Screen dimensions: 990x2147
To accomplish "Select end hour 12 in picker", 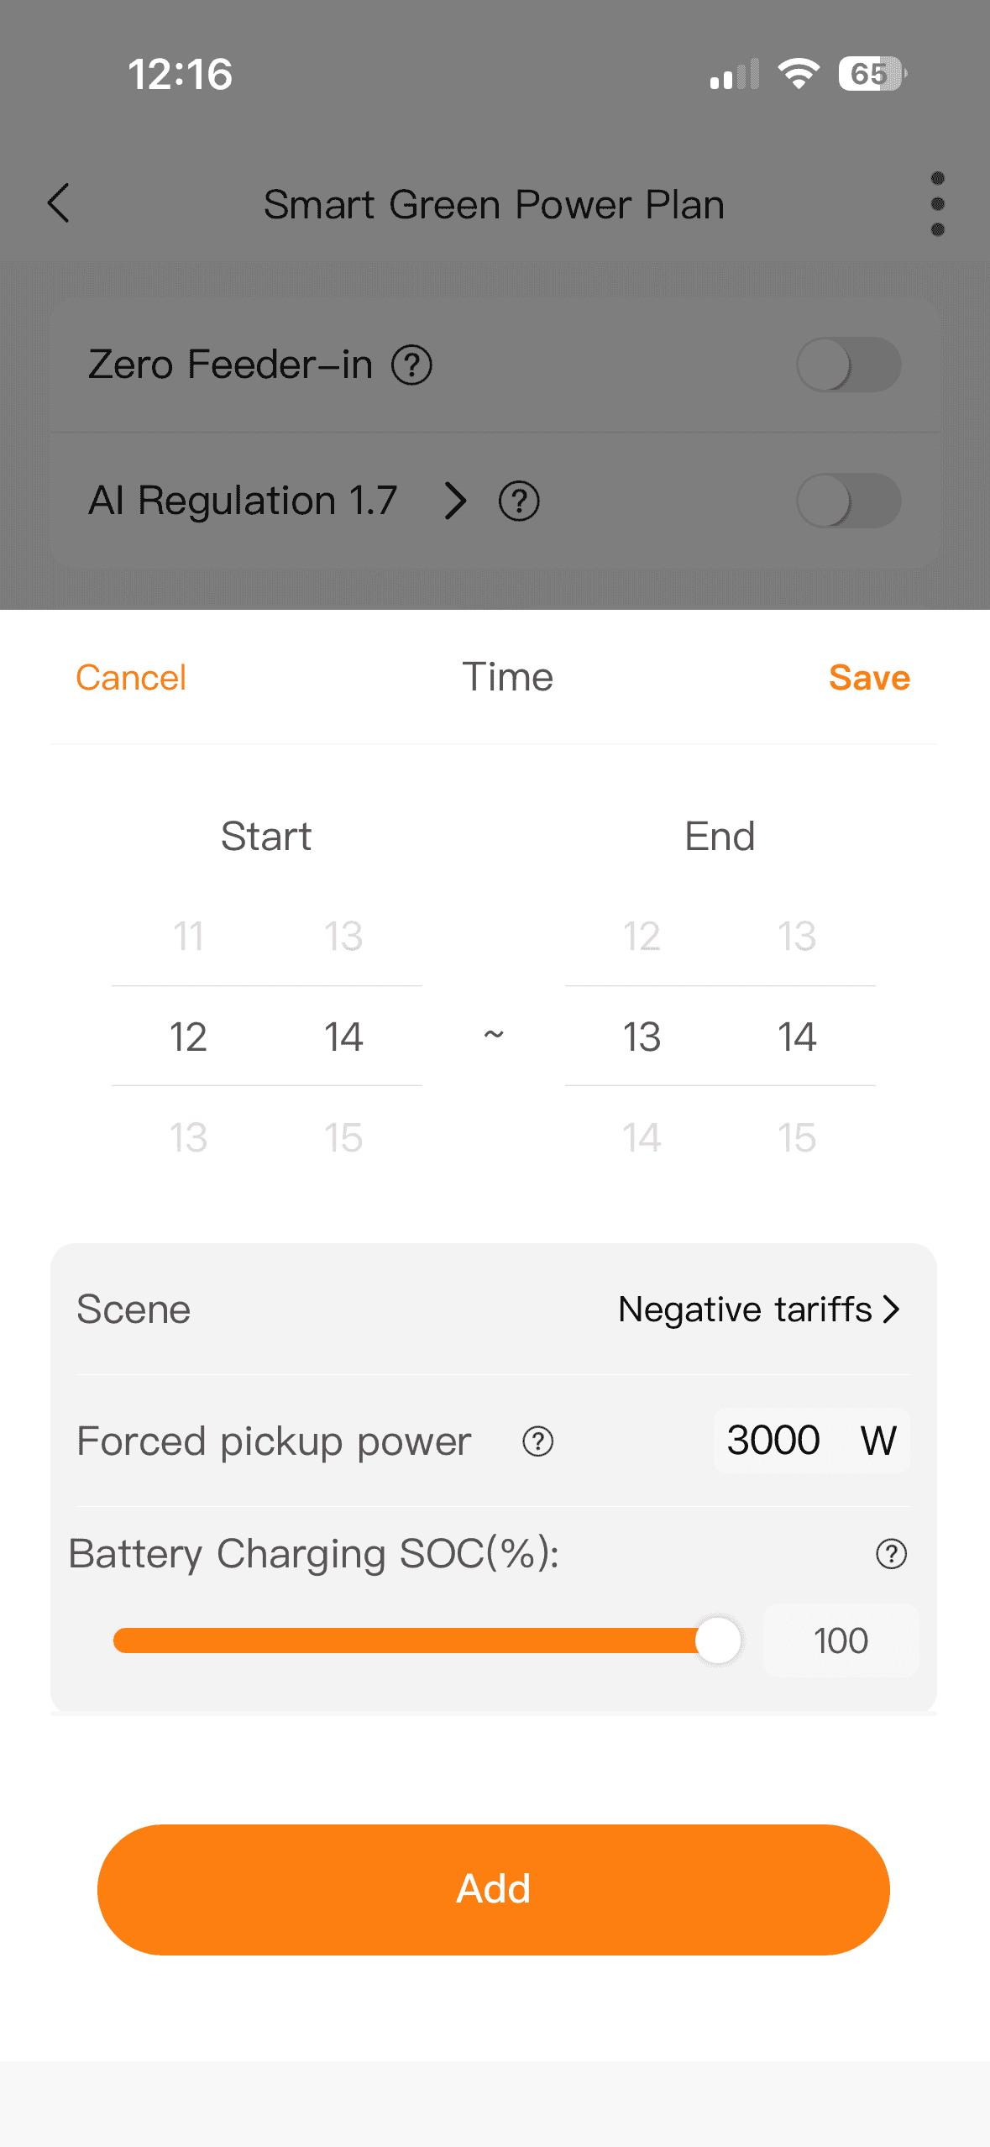I will click(642, 937).
